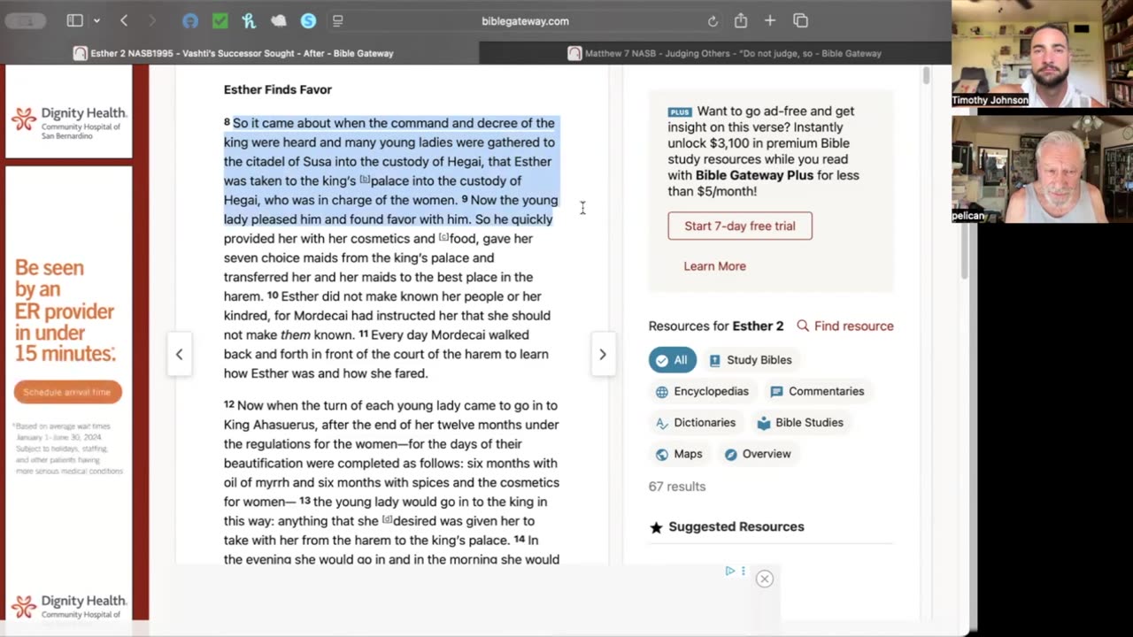Focus the biblegateway.com address bar
Viewport: 1133px width, 637px height.
[x=525, y=20]
